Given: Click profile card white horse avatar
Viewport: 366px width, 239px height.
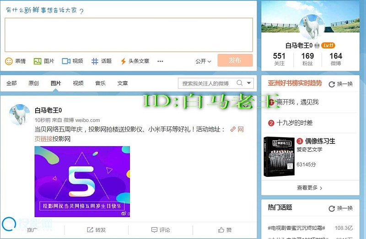Looking at the screenshot, I should point(312,27).
